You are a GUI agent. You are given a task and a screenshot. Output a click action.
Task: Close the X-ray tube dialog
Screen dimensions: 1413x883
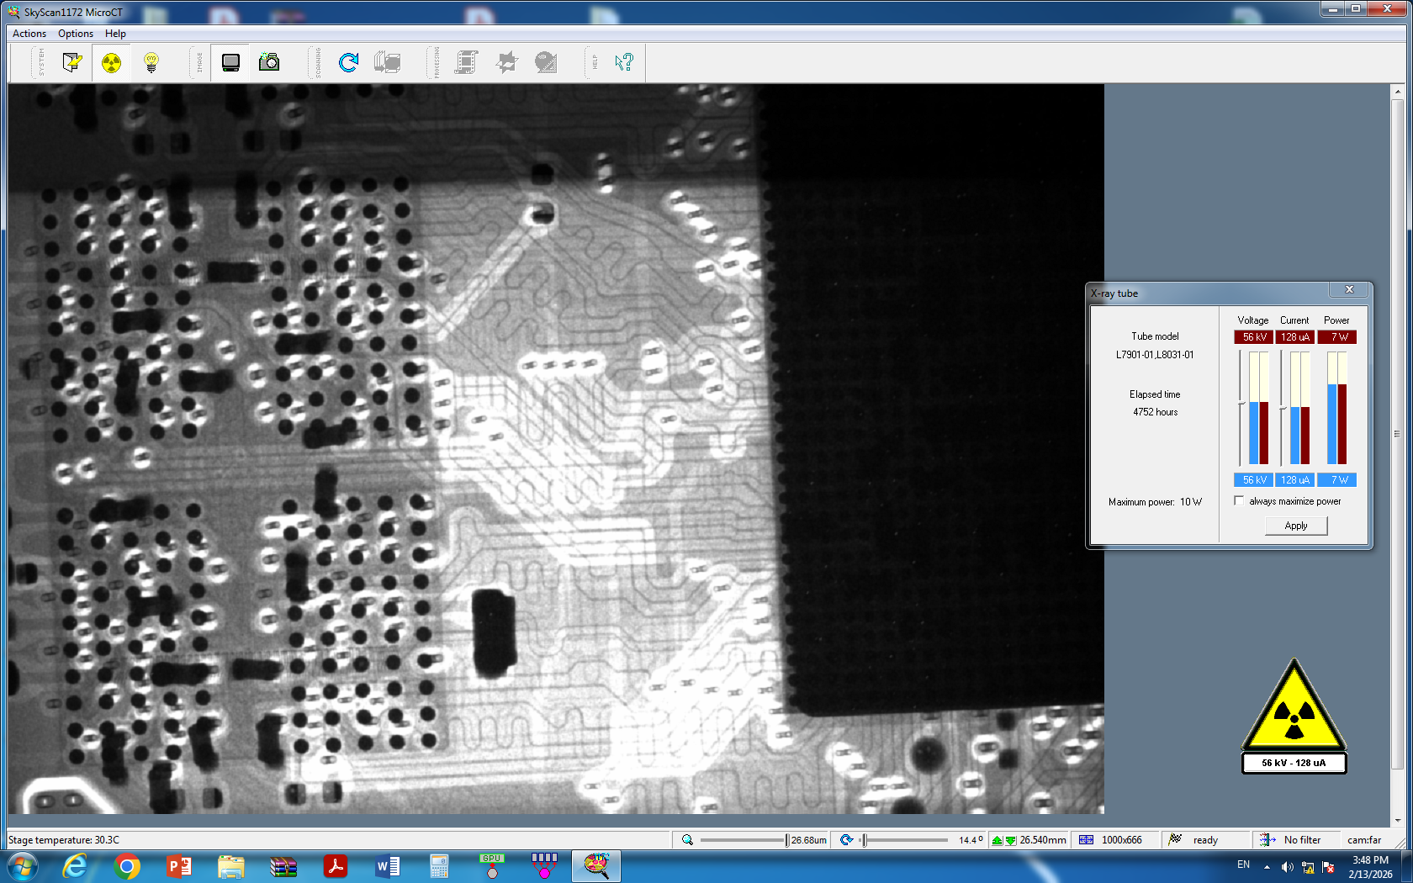(x=1349, y=290)
